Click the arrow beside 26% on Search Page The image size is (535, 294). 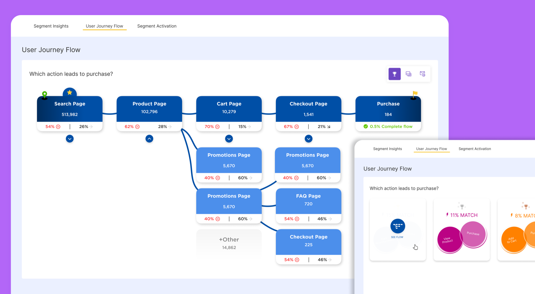coord(91,127)
